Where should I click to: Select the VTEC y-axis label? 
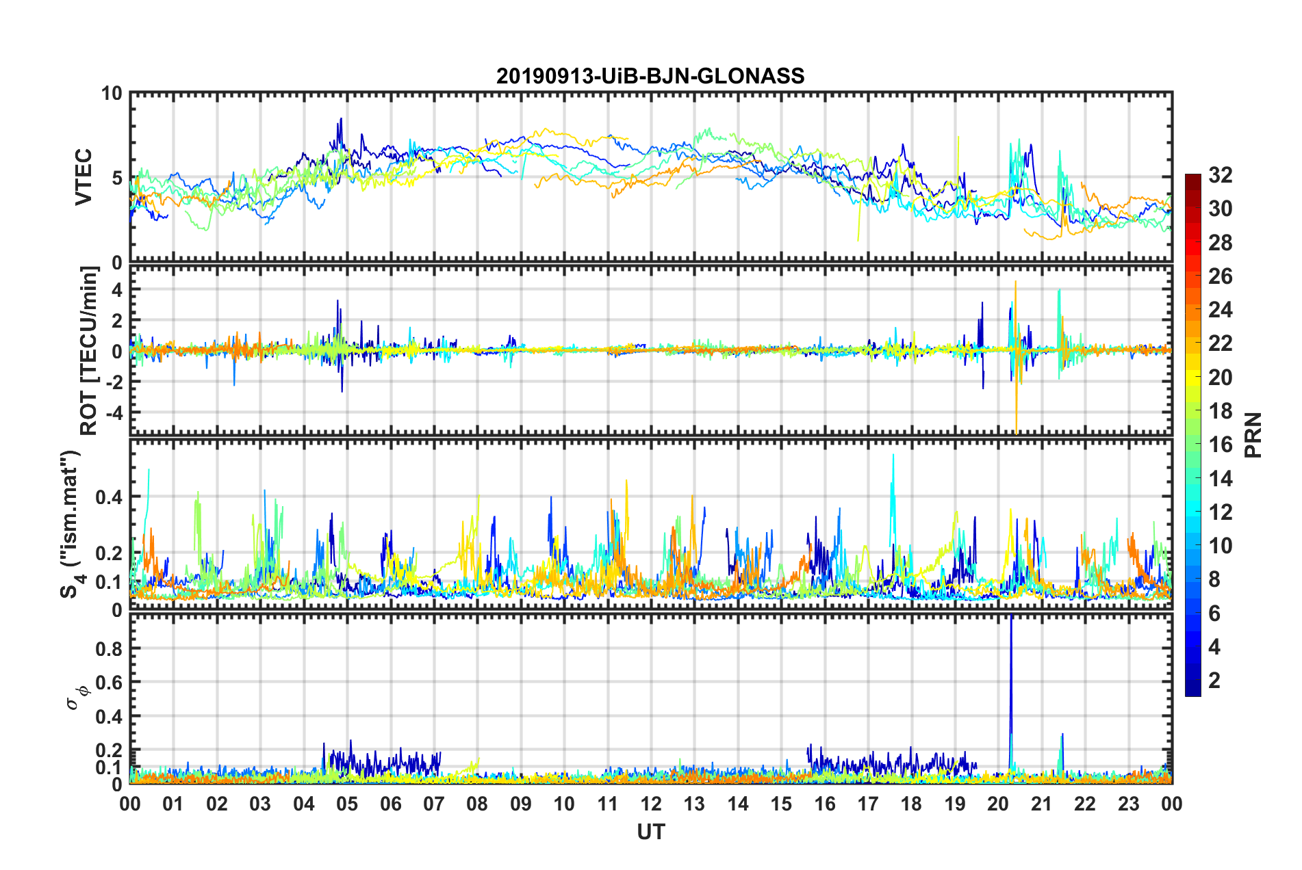coord(84,178)
